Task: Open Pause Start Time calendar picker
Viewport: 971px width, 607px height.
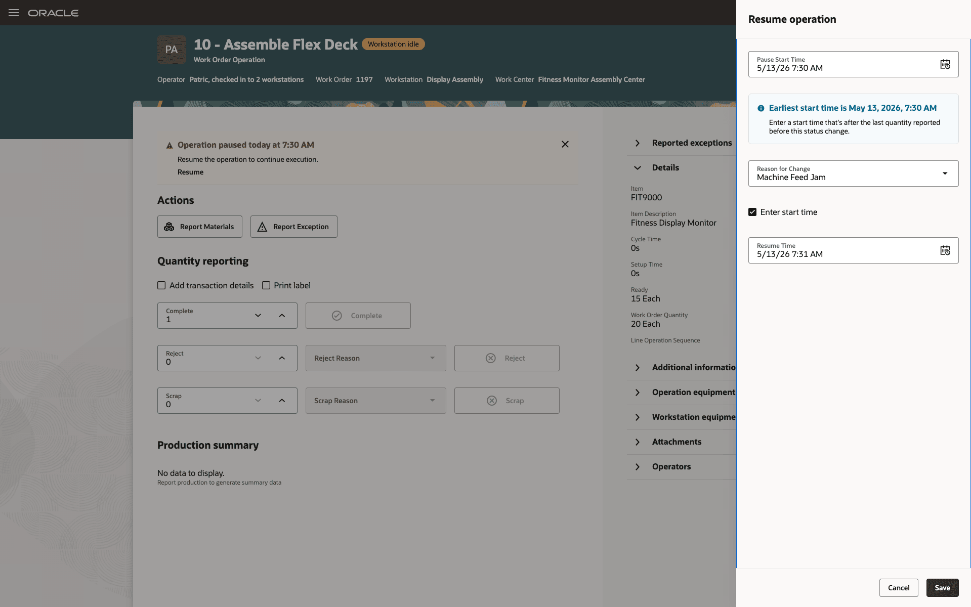Action: pyautogui.click(x=945, y=64)
